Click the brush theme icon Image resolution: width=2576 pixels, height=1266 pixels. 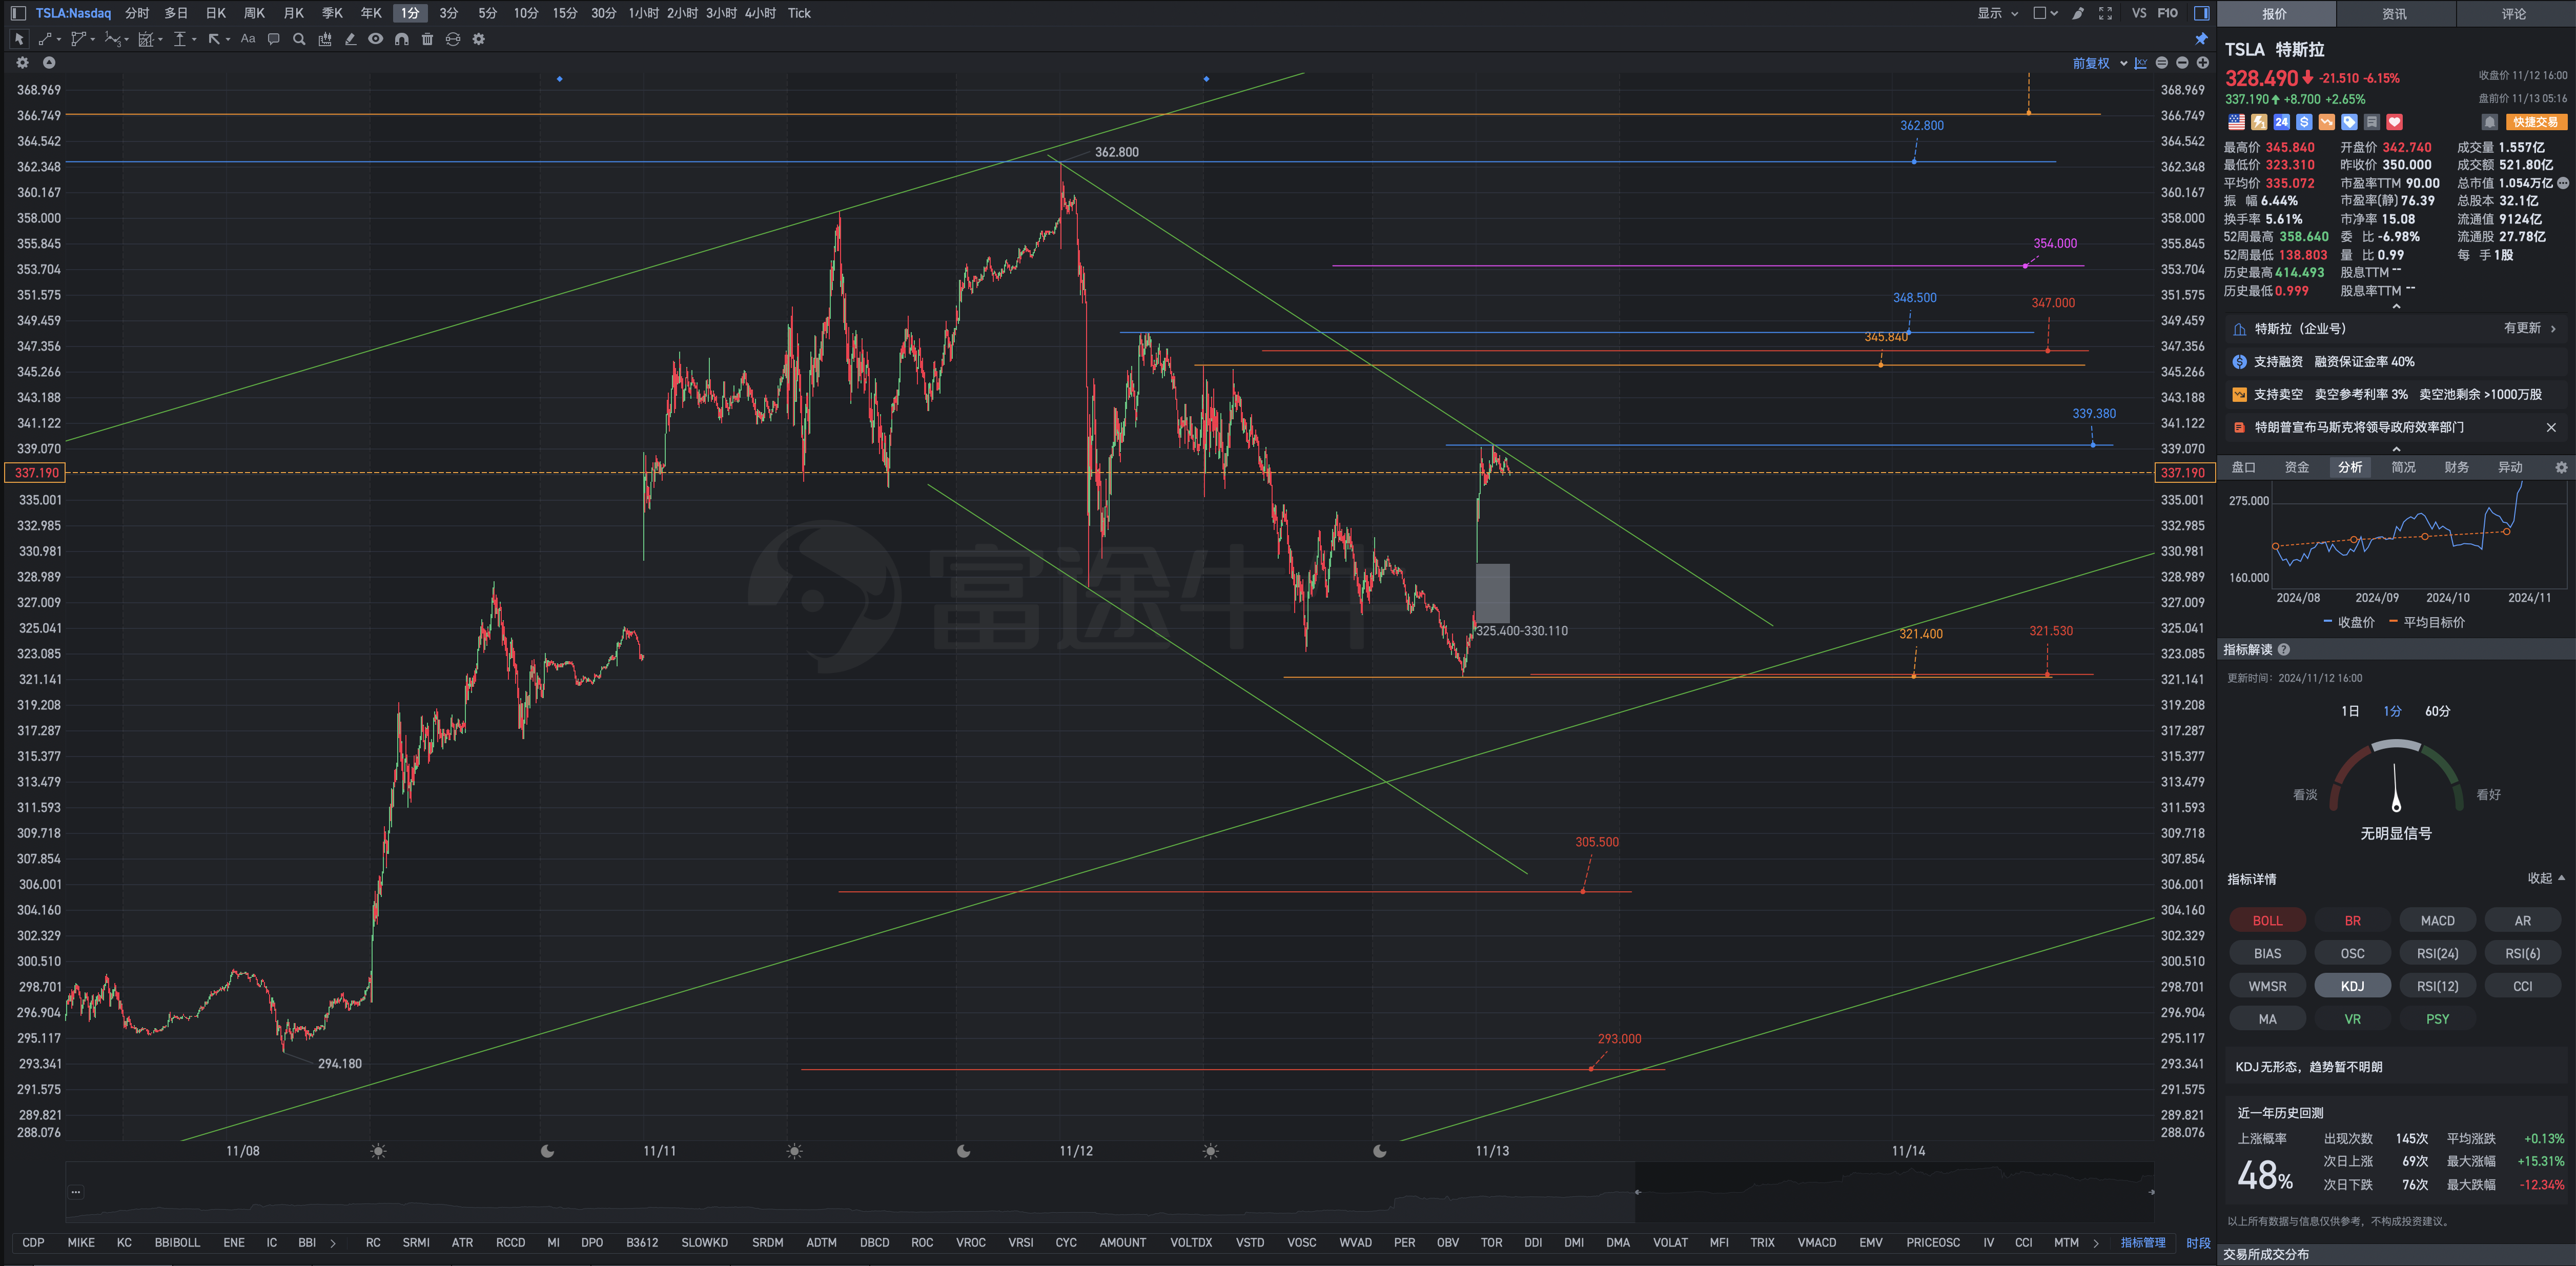pyautogui.click(x=2078, y=13)
